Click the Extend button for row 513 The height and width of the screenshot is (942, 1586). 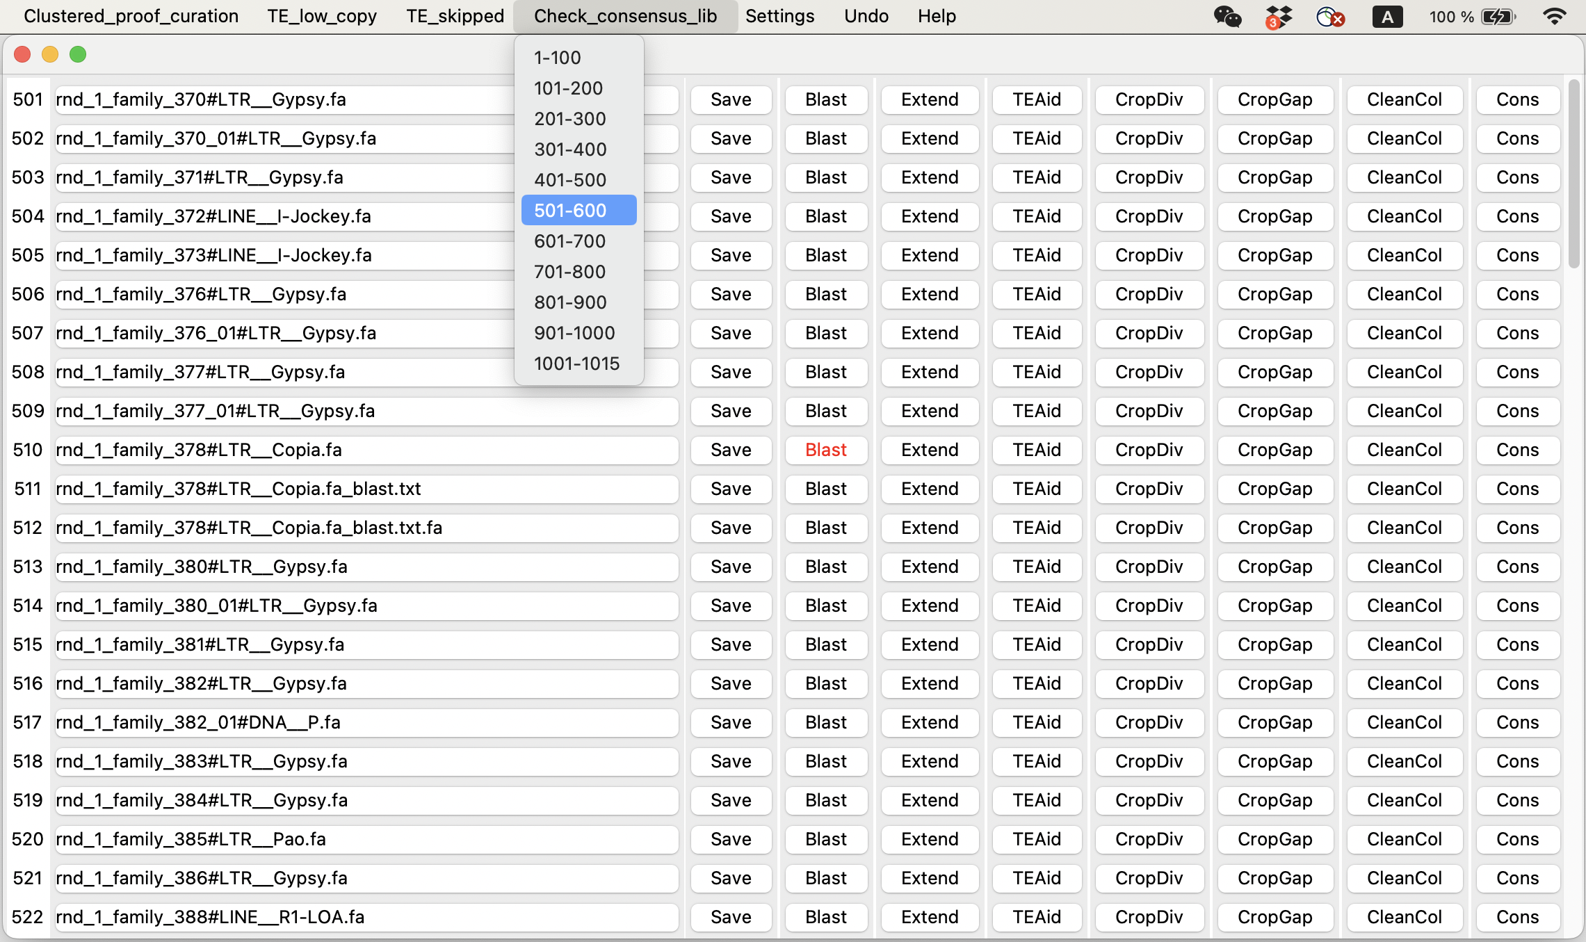(x=931, y=565)
